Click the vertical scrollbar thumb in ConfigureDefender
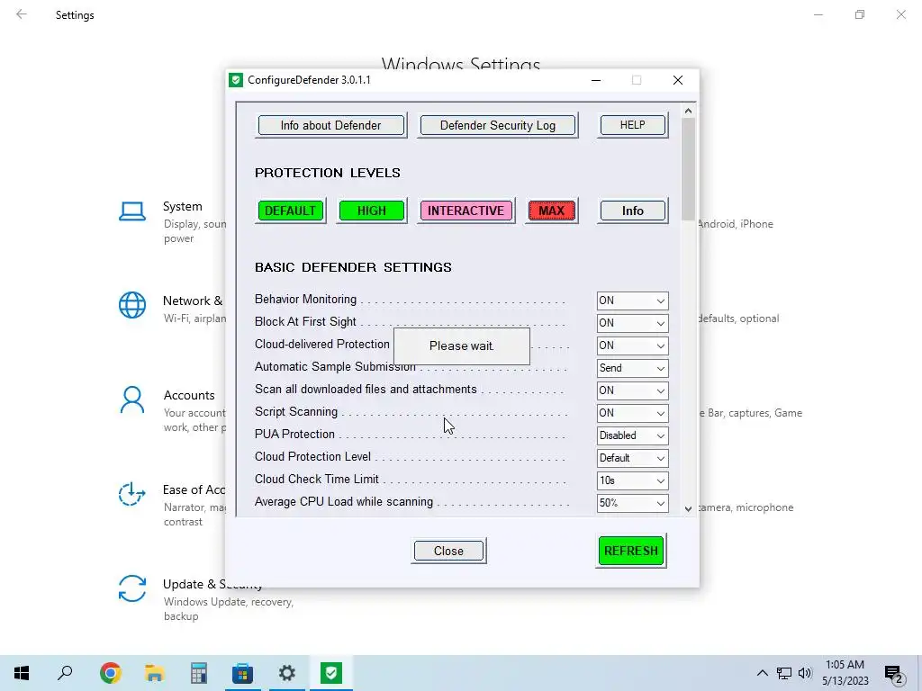 pos(688,169)
